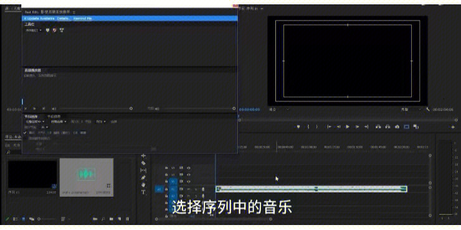Viewport: 461px width, 230px height.
Task: Play sequence in Program monitor
Action: click(348, 127)
